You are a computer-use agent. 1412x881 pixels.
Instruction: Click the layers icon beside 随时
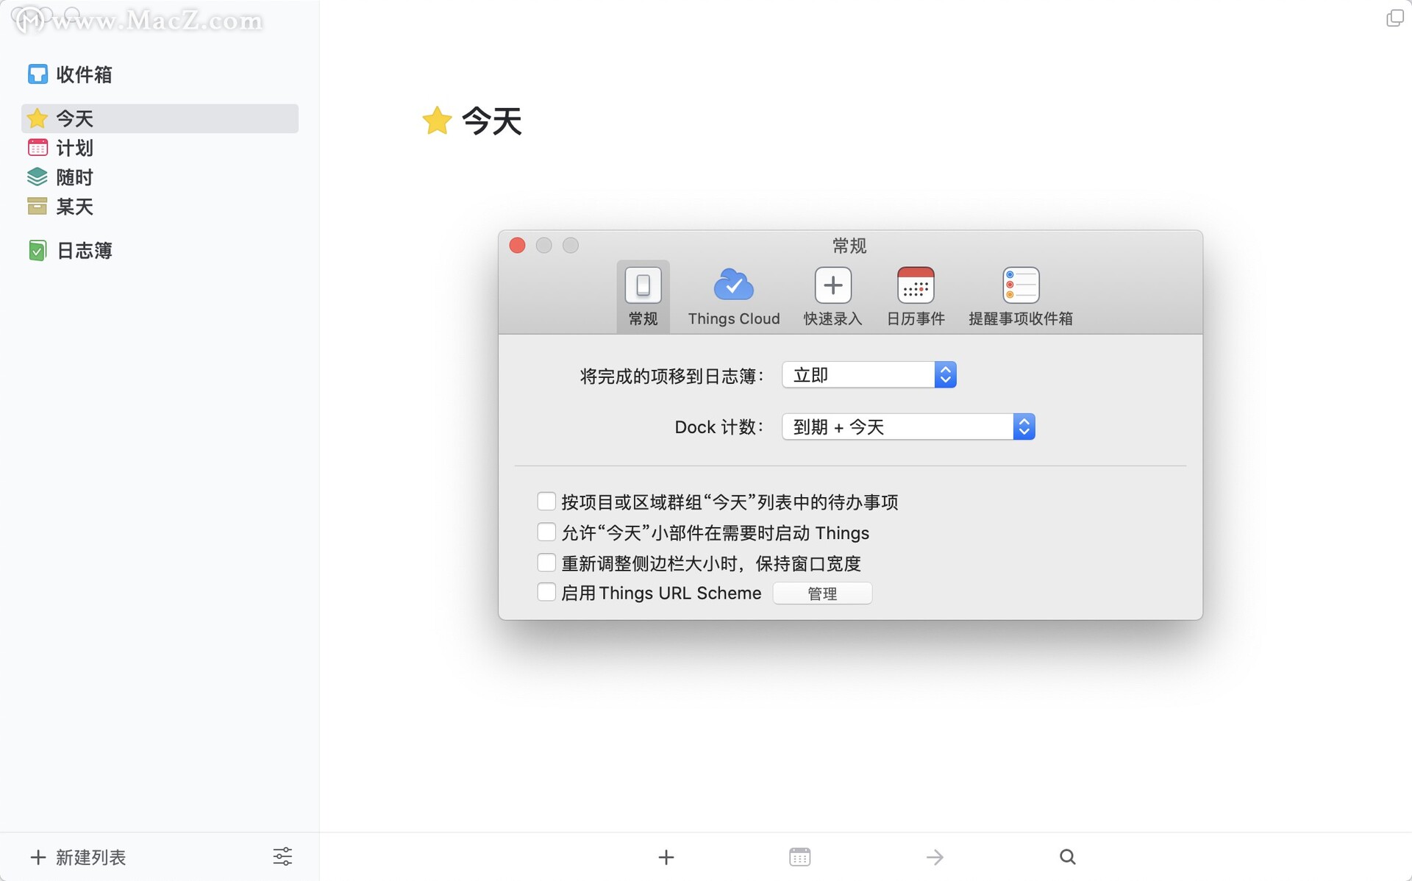pos(38,177)
